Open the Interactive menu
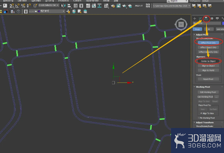 click(x=64, y=1)
